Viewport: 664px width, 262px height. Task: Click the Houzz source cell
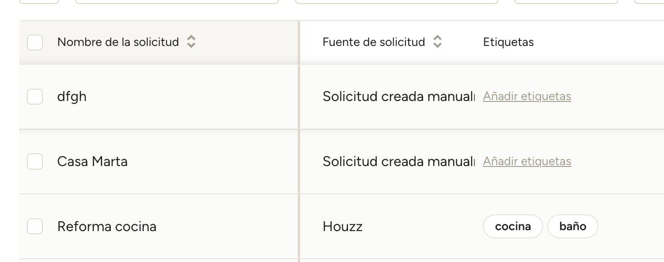coord(342,226)
